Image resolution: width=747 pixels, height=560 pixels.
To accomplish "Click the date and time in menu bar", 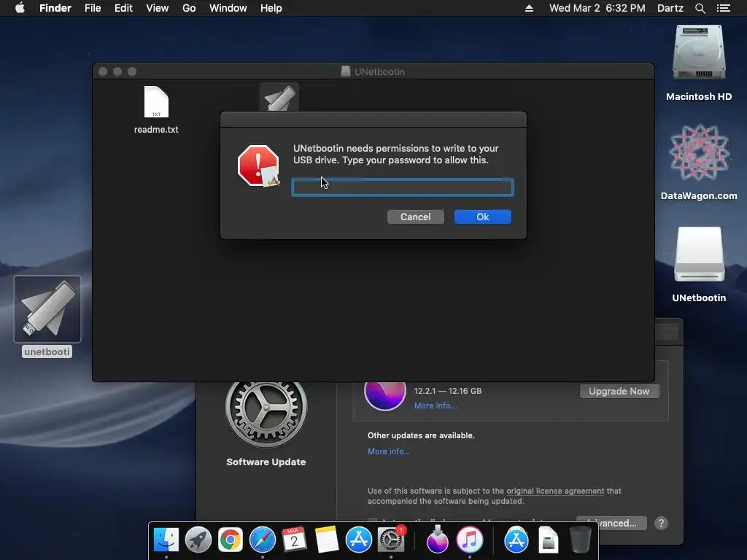I will 597,8.
